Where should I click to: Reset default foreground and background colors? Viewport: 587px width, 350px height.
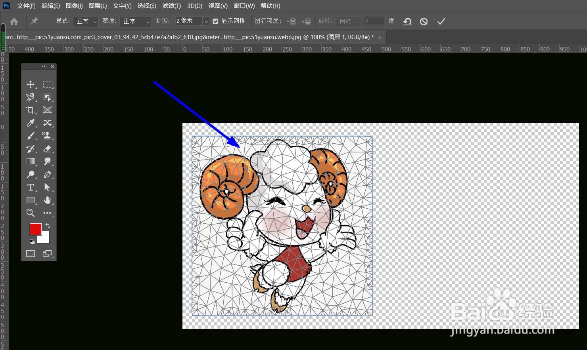pyautogui.click(x=32, y=242)
